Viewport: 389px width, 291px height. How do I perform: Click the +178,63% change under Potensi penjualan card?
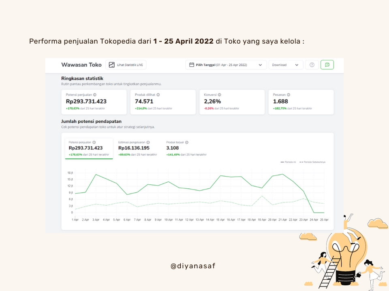(73, 108)
